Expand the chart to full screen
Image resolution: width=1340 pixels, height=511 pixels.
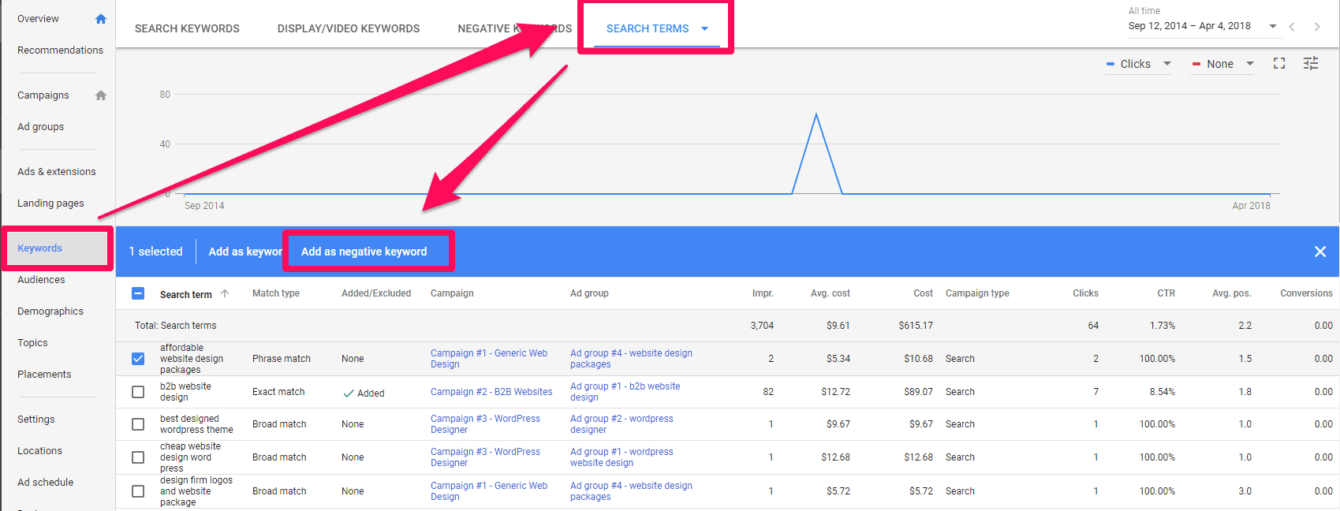pos(1278,64)
